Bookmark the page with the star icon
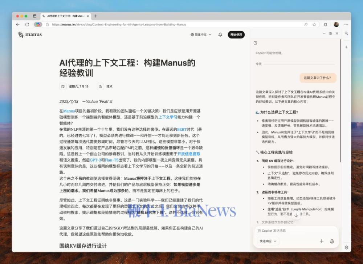 pyautogui.click(x=314, y=24)
